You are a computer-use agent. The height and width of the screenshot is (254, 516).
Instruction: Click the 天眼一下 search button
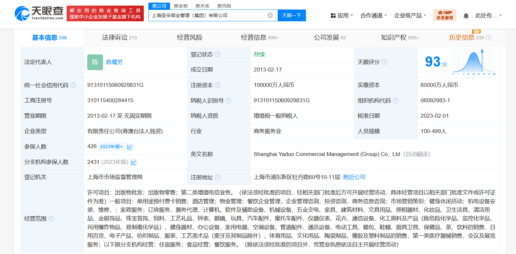pyautogui.click(x=292, y=15)
